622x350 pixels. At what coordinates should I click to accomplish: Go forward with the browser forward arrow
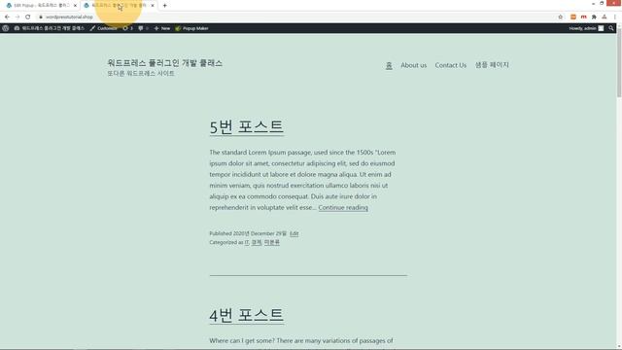tap(17, 17)
